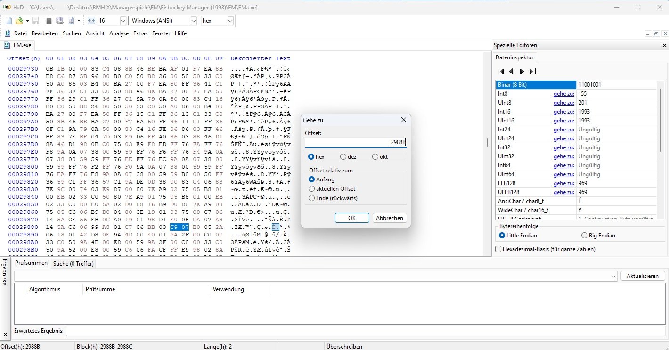The height and width of the screenshot is (350, 669).
Task: Click the Offset input field in dialog
Action: point(355,142)
